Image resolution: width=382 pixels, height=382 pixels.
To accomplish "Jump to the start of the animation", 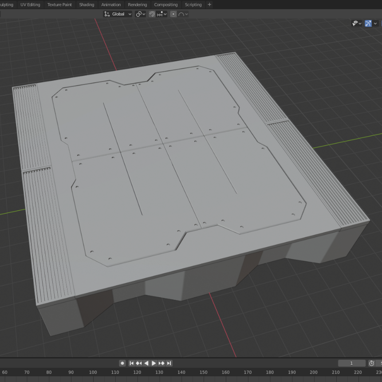I will point(132,363).
